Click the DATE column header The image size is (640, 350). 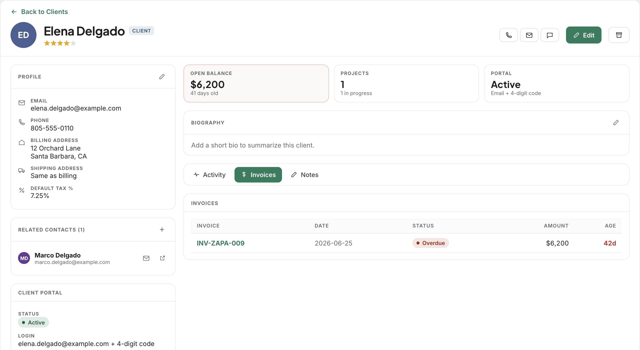coord(321,226)
